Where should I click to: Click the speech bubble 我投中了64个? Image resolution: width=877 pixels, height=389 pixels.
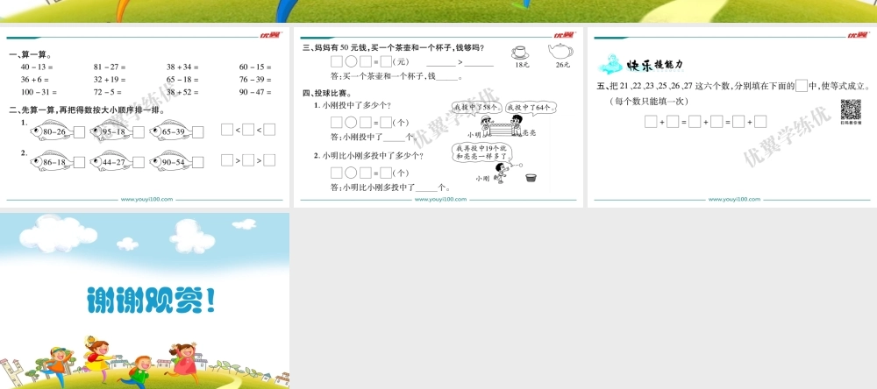click(x=529, y=107)
